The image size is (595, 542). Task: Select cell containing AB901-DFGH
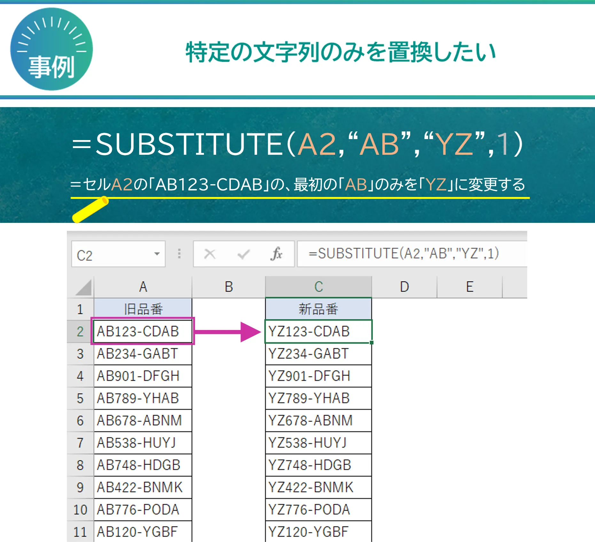point(143,376)
